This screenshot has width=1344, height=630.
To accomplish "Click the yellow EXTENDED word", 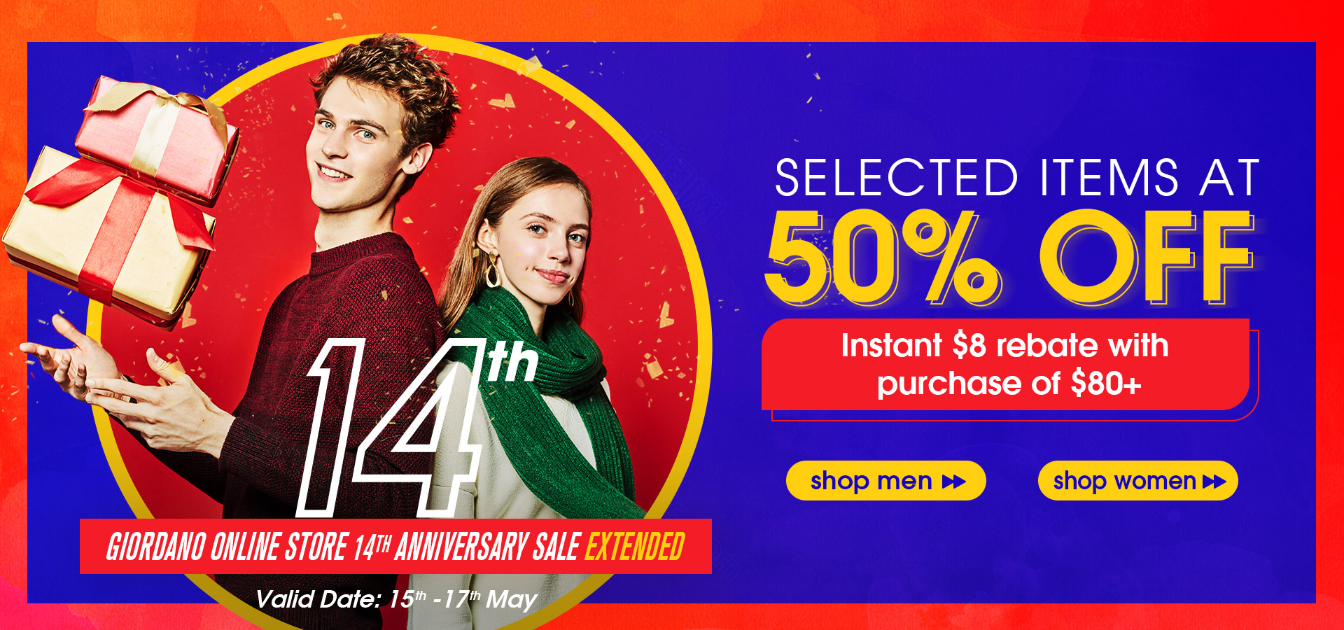I will point(635,547).
